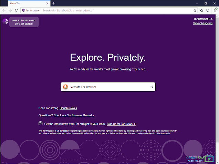The image size is (219, 164).
Task: Close the About Tor tab
Action: pos(47,3)
